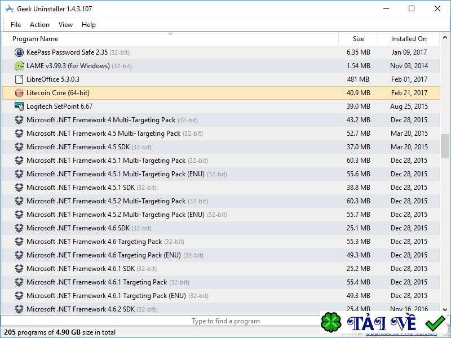Open the Program Name column filter chevron
This screenshot has width=451, height=338.
point(170,35)
